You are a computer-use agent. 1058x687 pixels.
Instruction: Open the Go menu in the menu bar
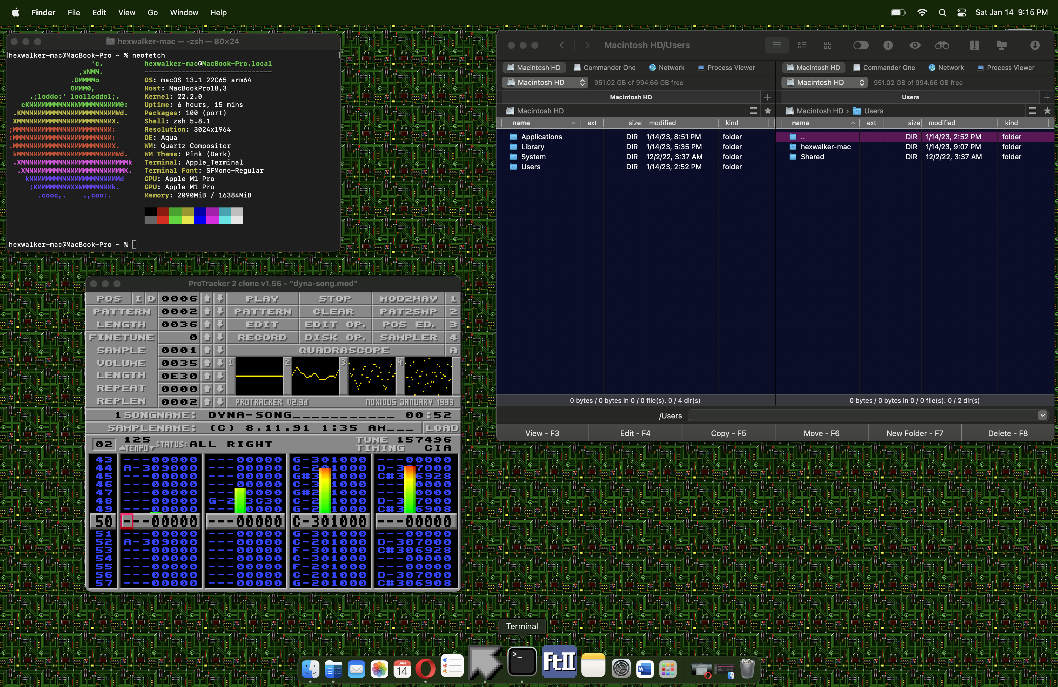pos(153,12)
